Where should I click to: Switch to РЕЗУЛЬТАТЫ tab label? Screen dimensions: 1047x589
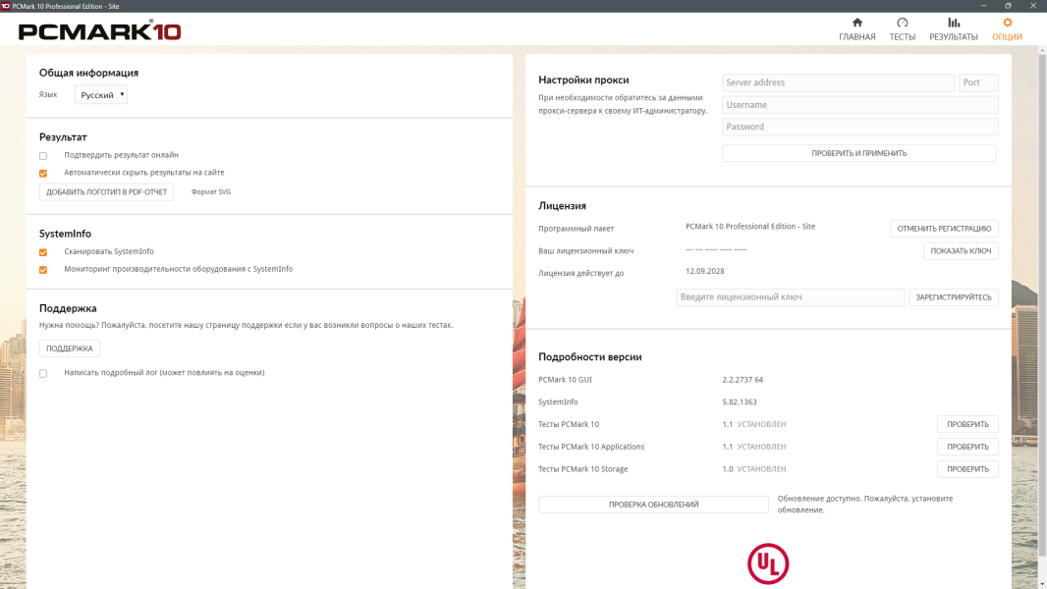click(x=954, y=36)
